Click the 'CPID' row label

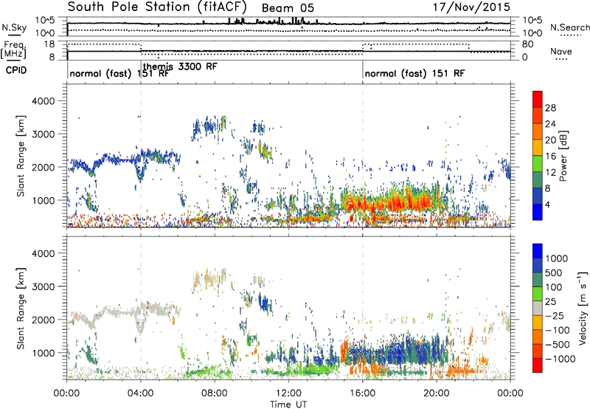tap(16, 70)
